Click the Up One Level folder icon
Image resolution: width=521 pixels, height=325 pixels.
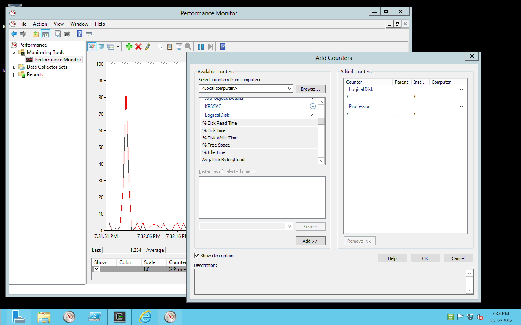click(x=36, y=34)
